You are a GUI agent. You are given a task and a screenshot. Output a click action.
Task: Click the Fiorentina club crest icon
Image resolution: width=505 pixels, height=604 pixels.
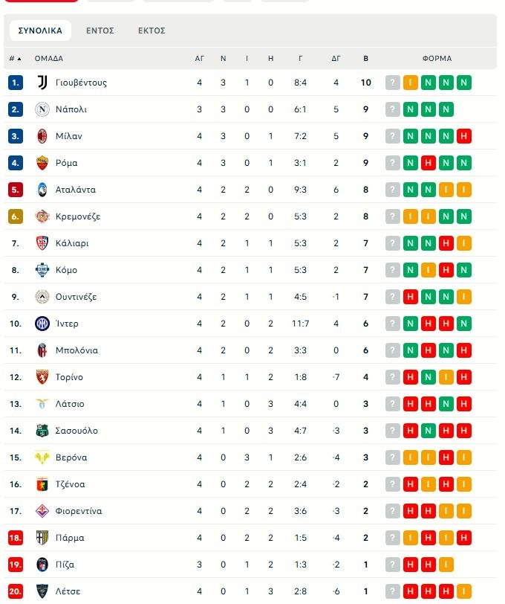pyautogui.click(x=42, y=511)
